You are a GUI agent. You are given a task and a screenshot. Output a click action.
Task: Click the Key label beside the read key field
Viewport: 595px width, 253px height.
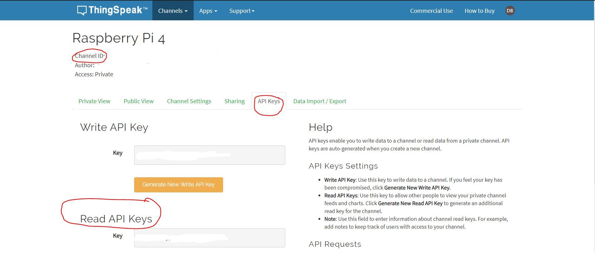(x=118, y=235)
